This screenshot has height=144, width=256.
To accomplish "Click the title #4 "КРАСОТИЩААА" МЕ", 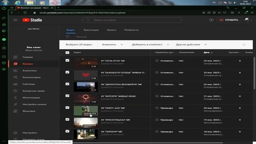I will (x=116, y=120).
